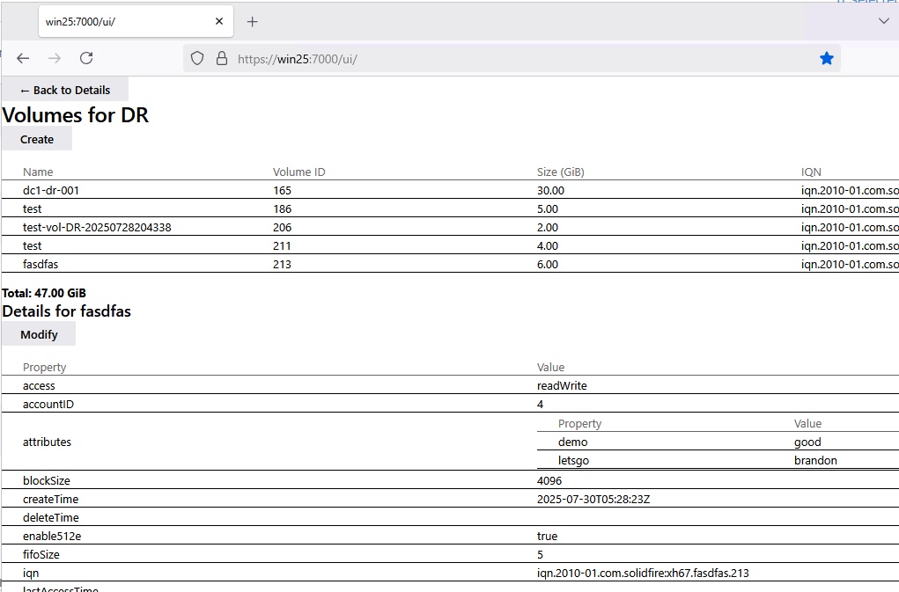The width and height of the screenshot is (899, 592).
Task: Click the deleteTime property label
Action: click(x=50, y=517)
